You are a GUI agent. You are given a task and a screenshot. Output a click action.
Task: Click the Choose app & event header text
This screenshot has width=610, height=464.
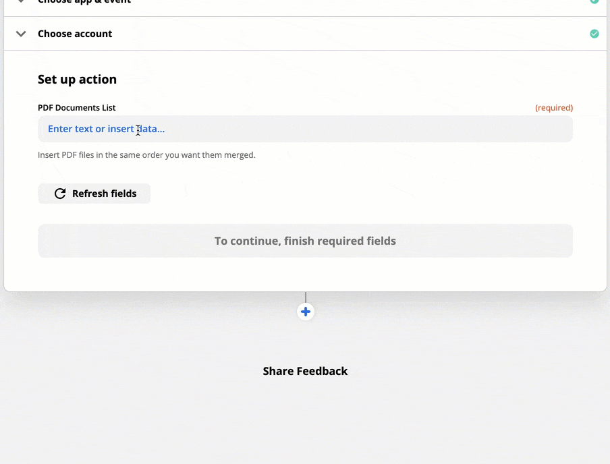pos(84,2)
